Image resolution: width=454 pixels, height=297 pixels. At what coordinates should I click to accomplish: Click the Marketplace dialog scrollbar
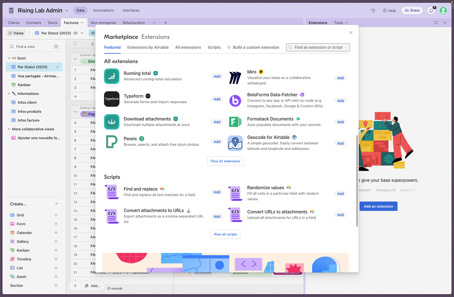click(x=357, y=181)
